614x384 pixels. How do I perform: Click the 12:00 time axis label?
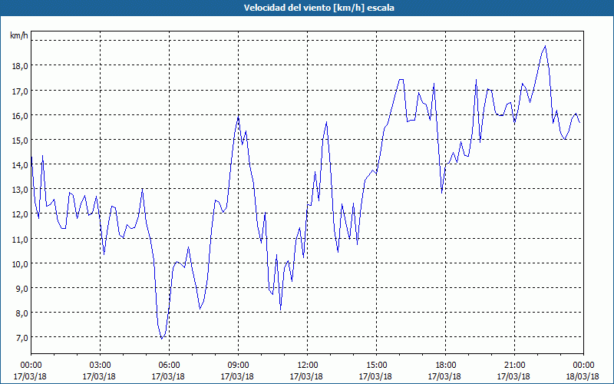click(x=306, y=366)
